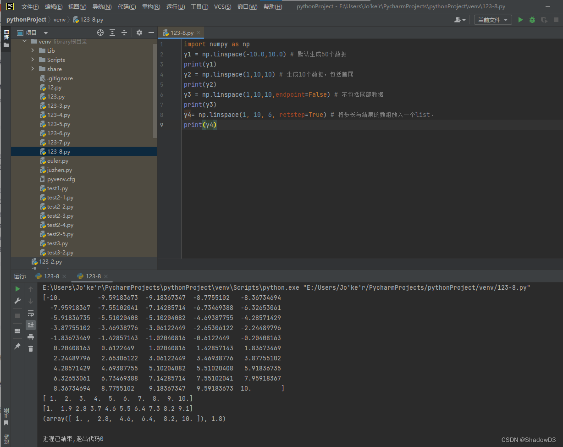The image size is (563, 447).
Task: Open the 帮助(H) menu
Action: (x=272, y=7)
